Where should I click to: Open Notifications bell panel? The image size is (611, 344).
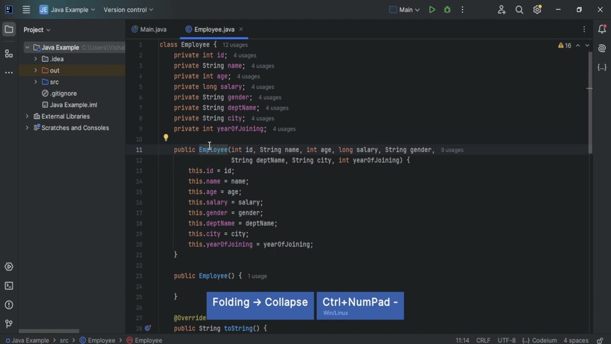602,30
